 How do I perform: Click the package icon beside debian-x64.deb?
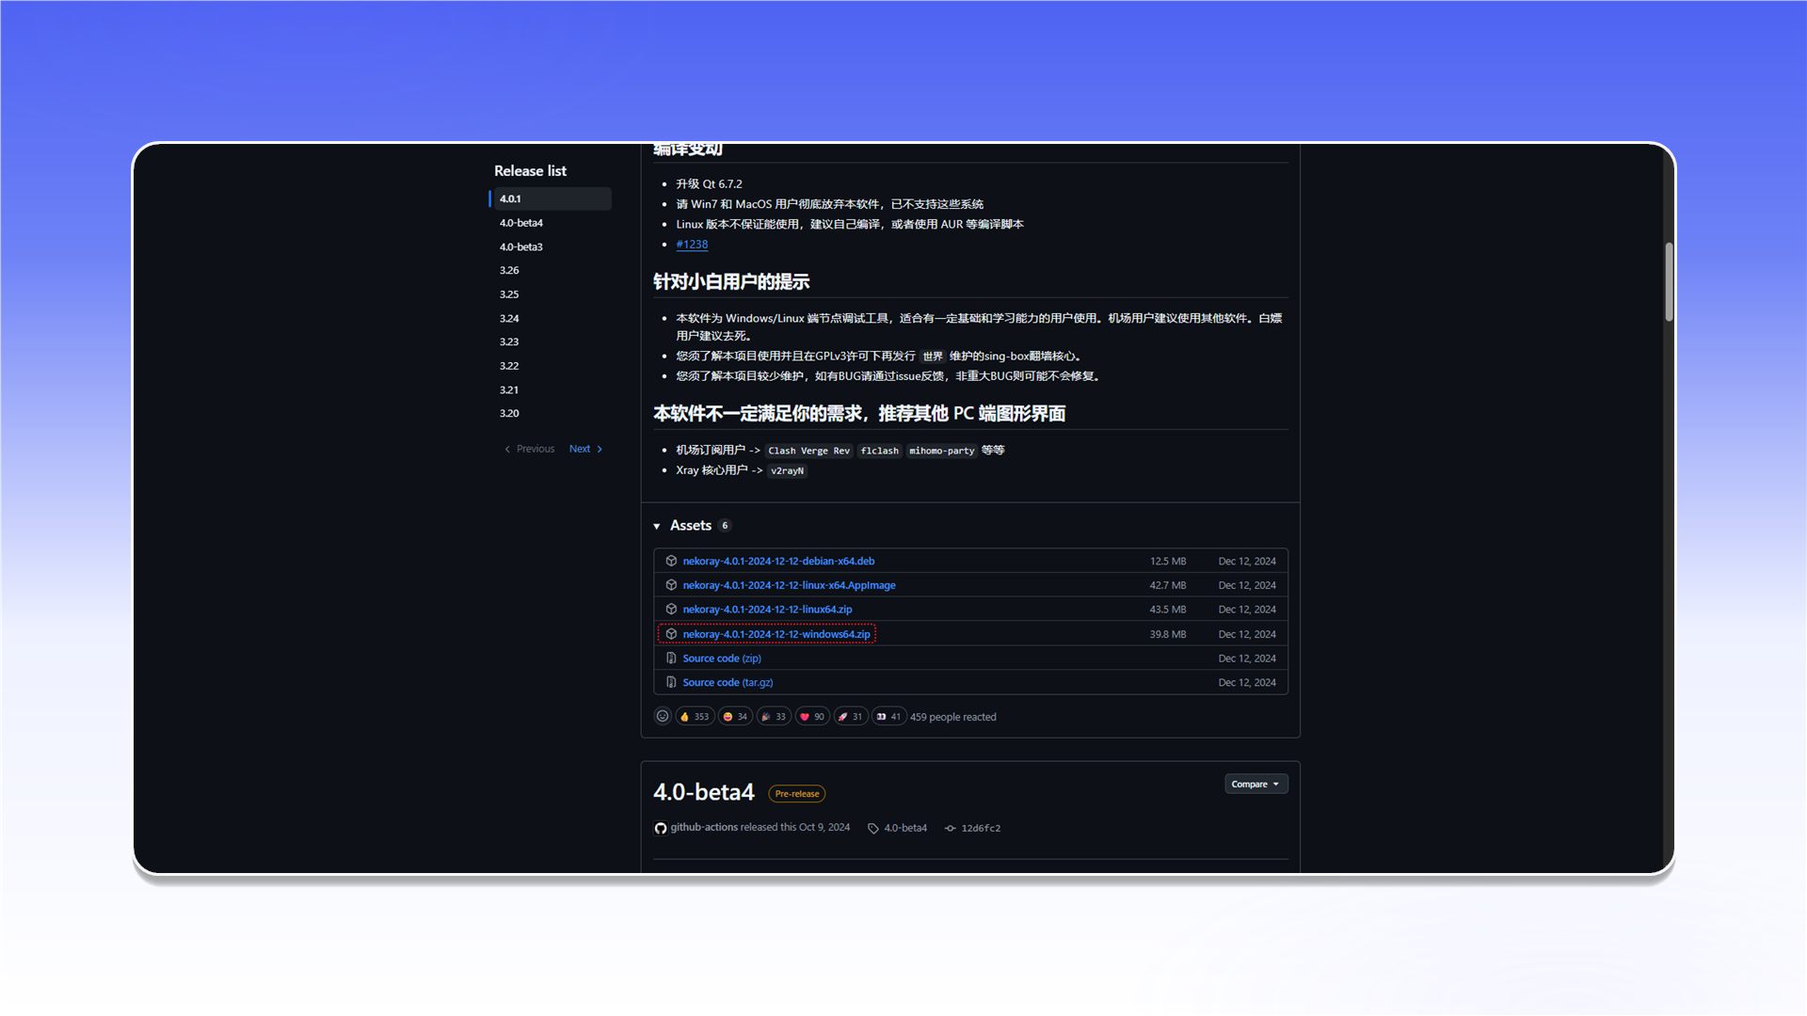[671, 561]
